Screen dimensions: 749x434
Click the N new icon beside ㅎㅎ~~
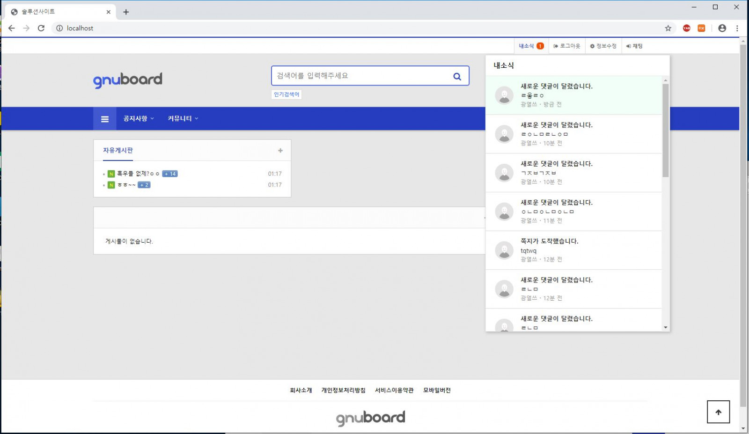[111, 185]
